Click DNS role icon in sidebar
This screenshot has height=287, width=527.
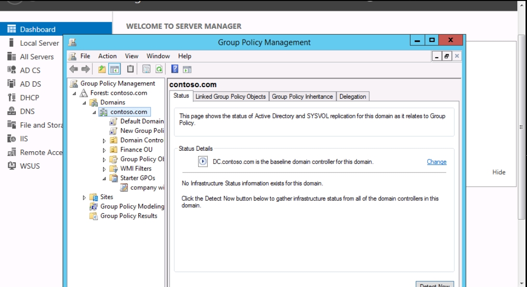(x=12, y=111)
